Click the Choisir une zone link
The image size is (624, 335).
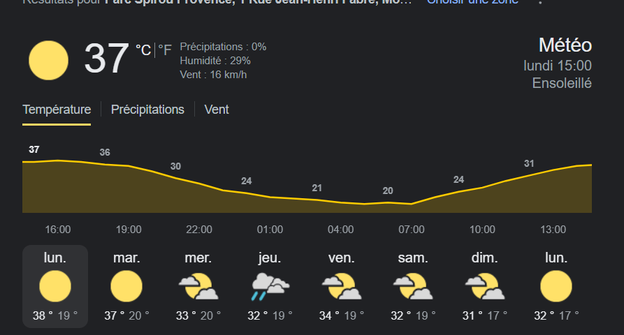tap(472, 1)
